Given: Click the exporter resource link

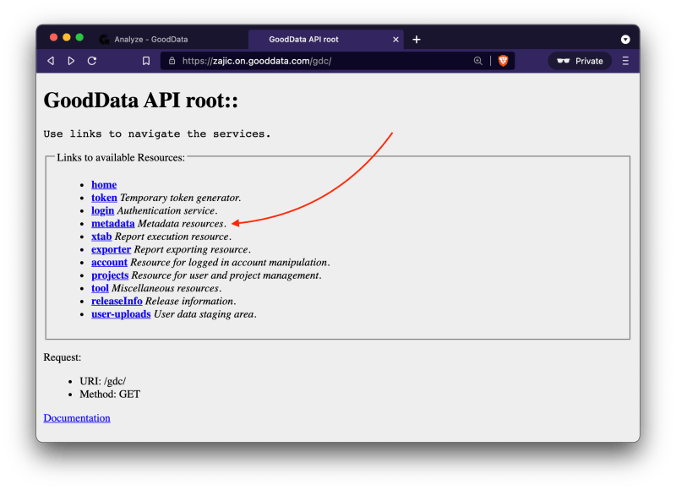Looking at the screenshot, I should [110, 249].
